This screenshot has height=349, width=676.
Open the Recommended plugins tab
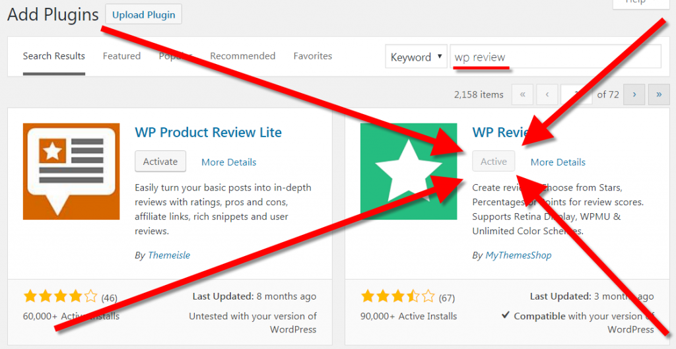[x=242, y=56]
